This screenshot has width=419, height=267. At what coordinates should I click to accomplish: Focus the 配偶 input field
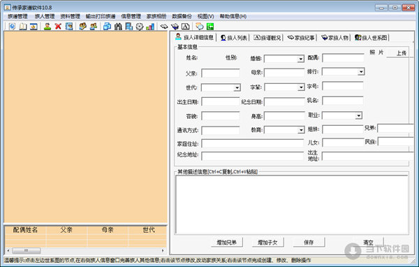click(x=343, y=58)
